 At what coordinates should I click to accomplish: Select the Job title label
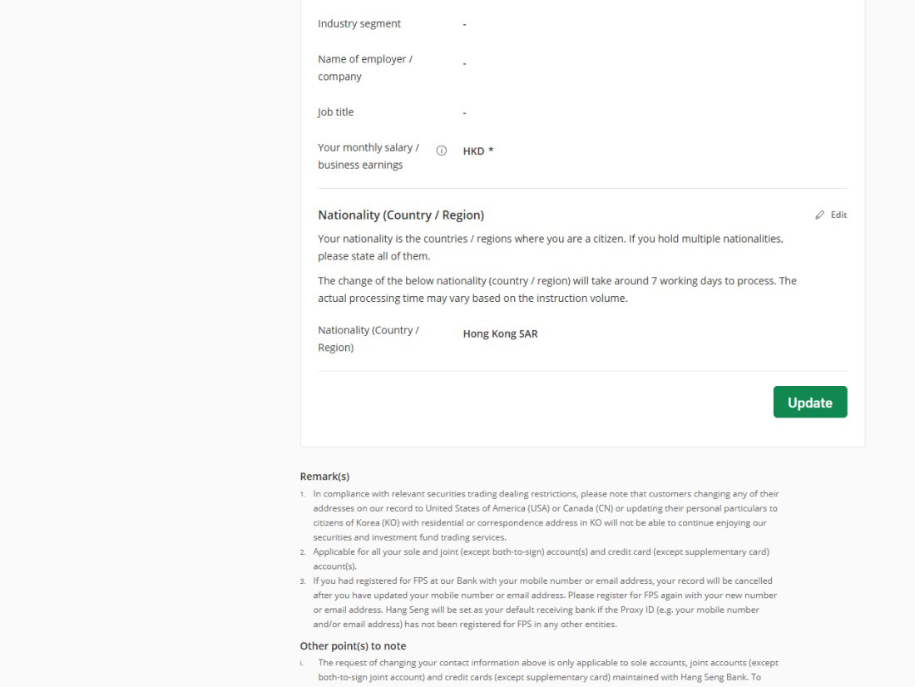click(336, 112)
